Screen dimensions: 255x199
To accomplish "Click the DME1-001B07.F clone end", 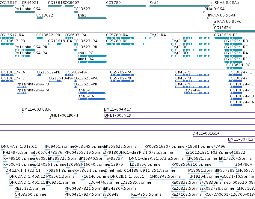I will (50, 118).
